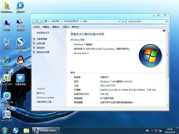The height and width of the screenshot is (134, 179).
Task: Click the keyboard input tray icon
Action: click(147, 130)
